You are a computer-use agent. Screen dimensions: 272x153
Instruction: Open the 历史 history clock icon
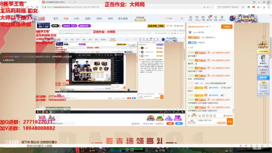pos(190,18)
